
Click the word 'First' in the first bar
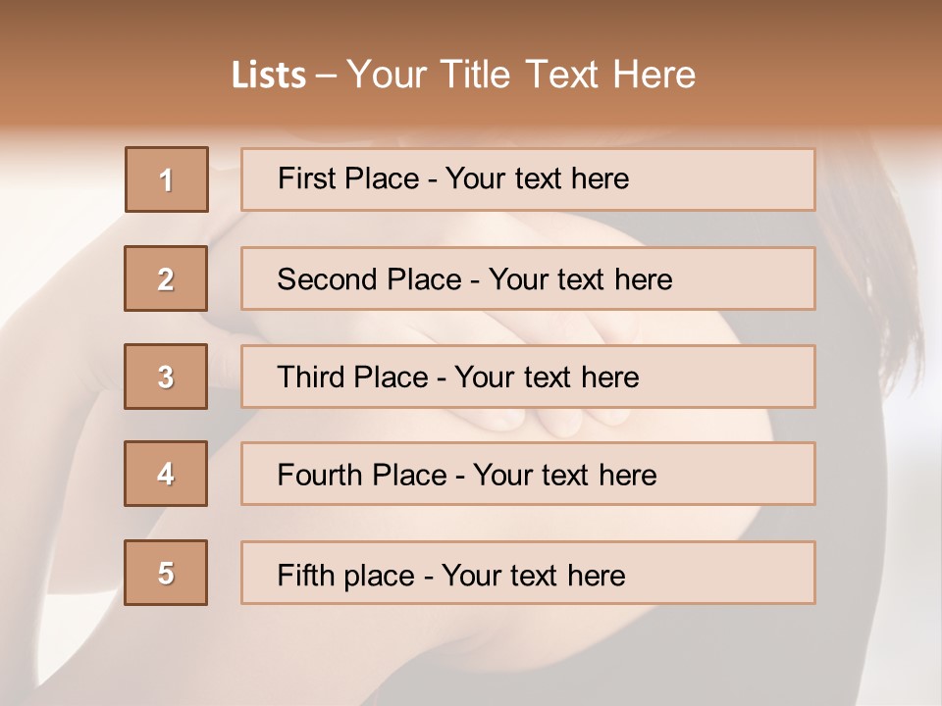(305, 178)
